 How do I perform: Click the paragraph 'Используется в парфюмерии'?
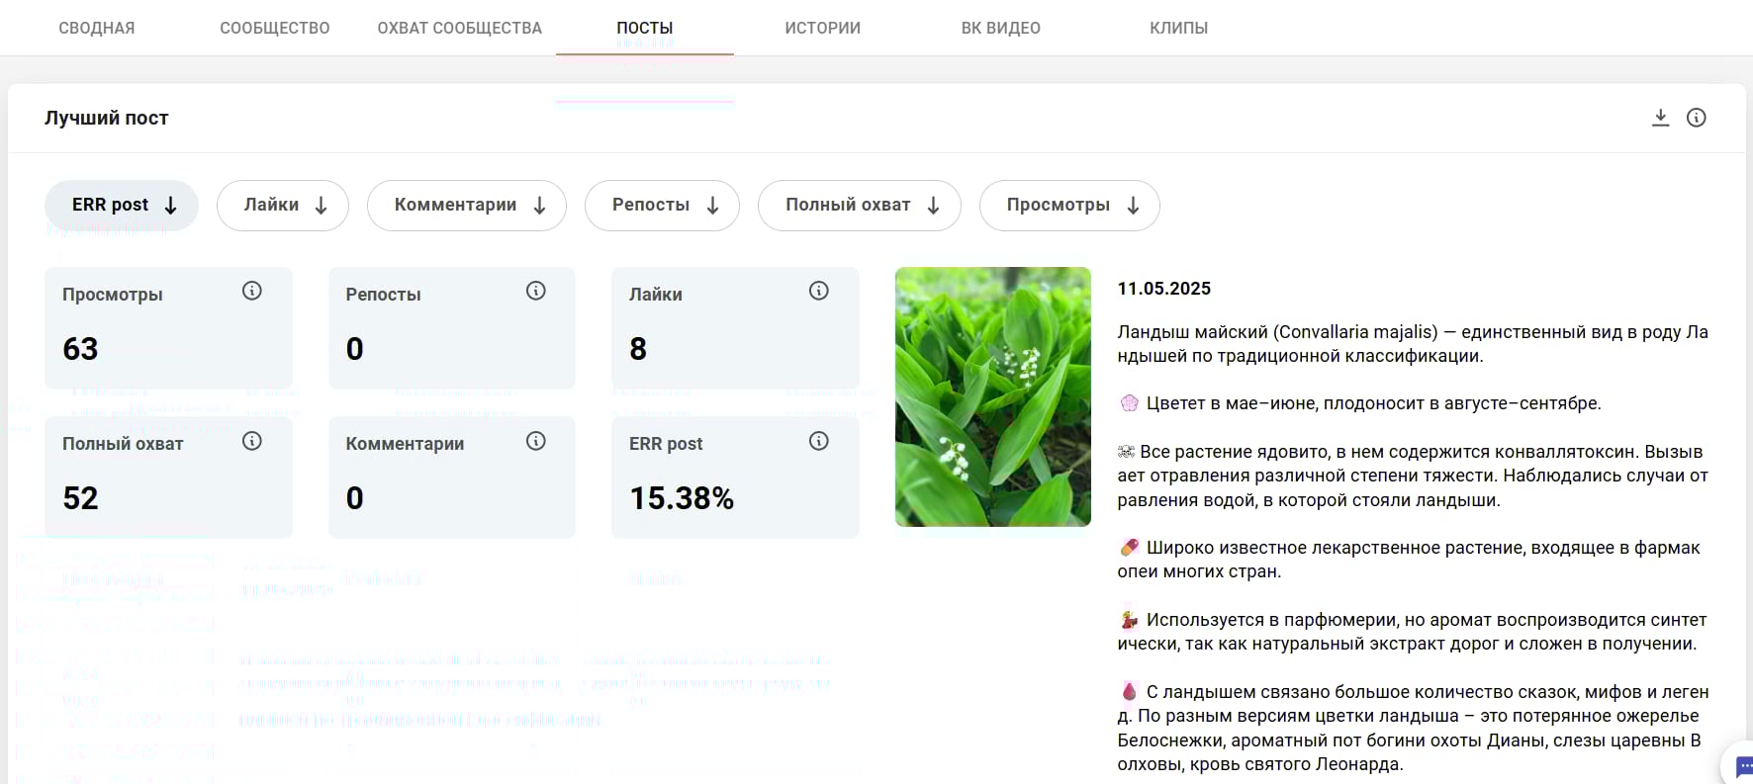coord(1413,632)
